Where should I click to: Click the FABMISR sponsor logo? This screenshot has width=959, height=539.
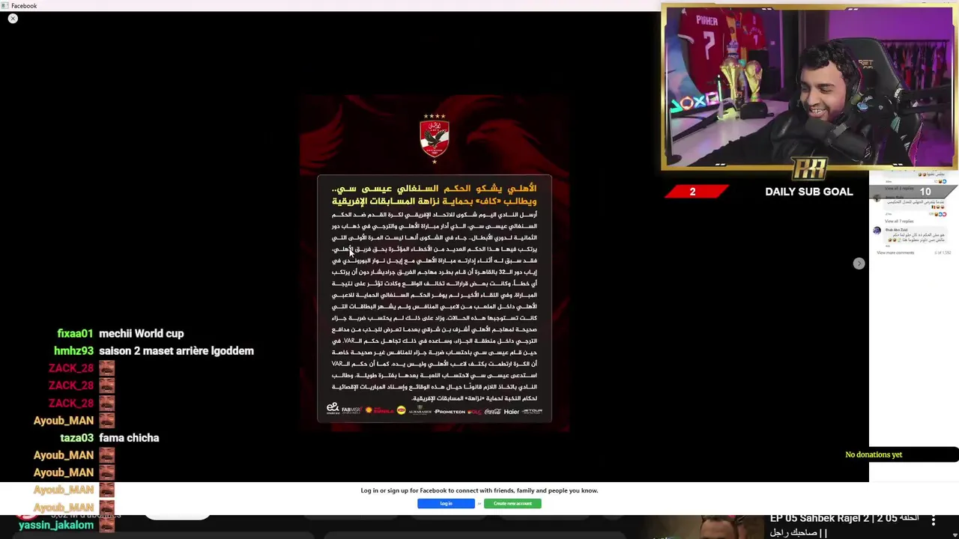click(x=351, y=410)
